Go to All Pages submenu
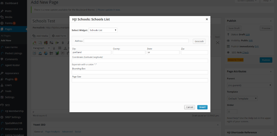 pyautogui.click(x=6, y=36)
